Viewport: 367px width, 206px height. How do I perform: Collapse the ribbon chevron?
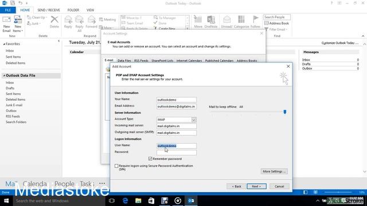pos(363,36)
